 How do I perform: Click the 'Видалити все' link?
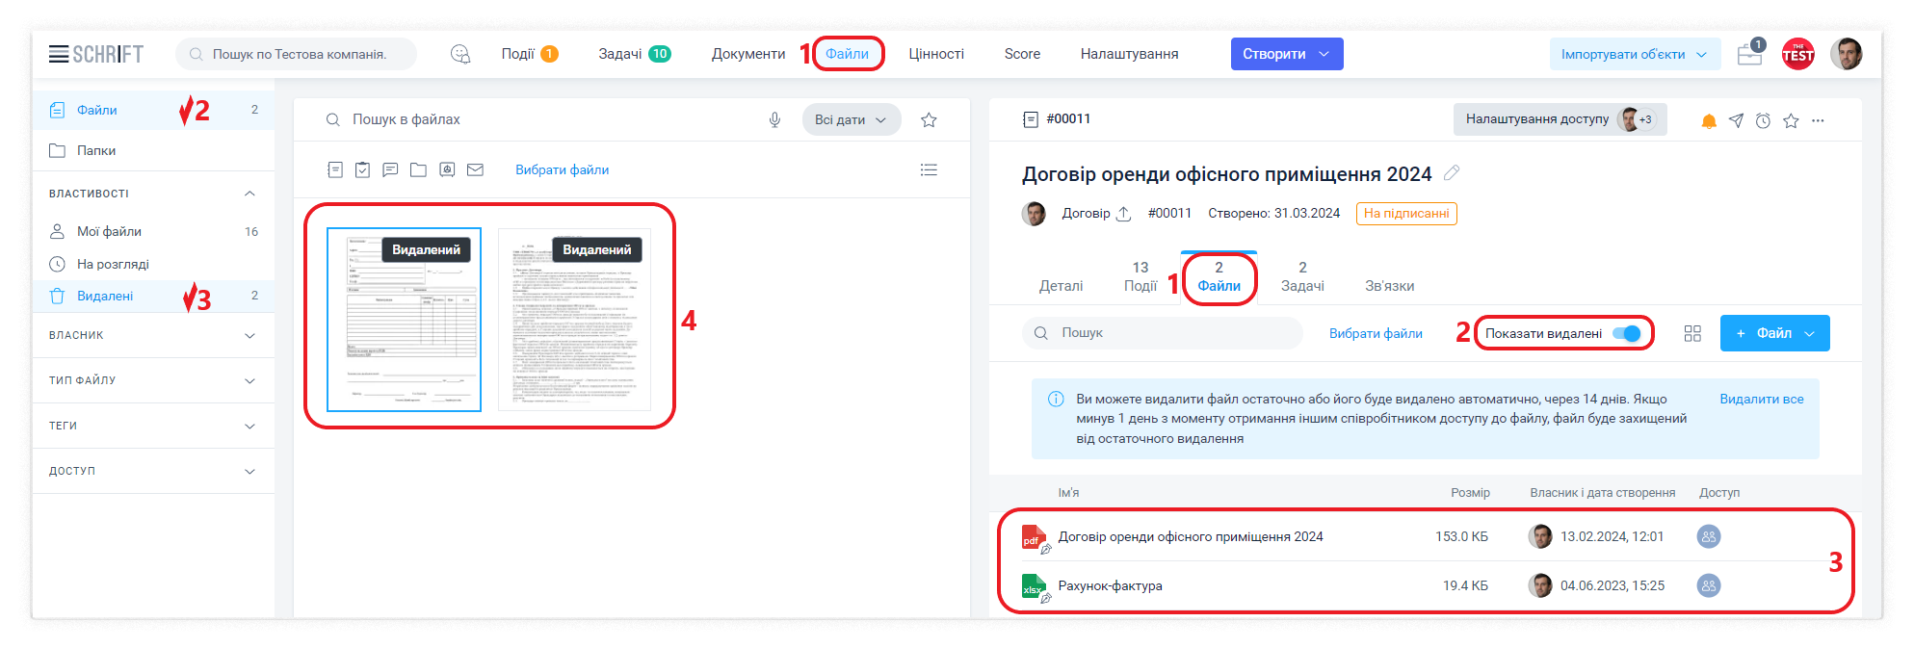(x=1761, y=399)
